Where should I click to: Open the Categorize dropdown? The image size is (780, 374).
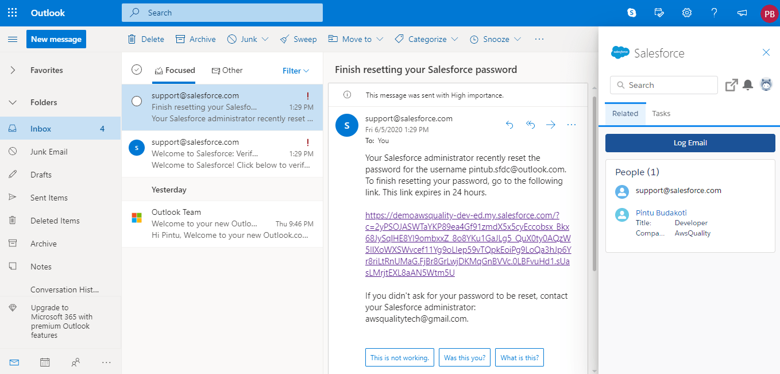pyautogui.click(x=426, y=39)
